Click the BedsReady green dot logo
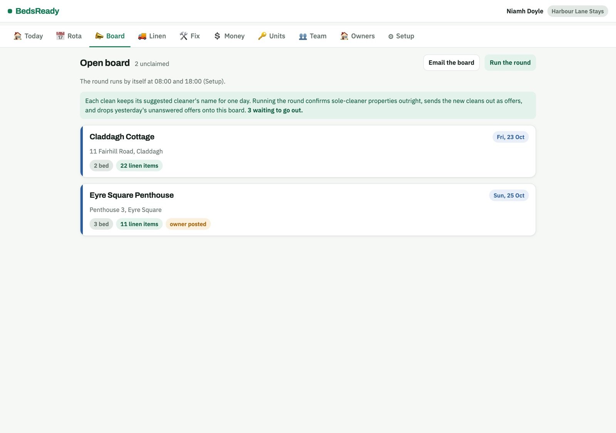 point(10,11)
